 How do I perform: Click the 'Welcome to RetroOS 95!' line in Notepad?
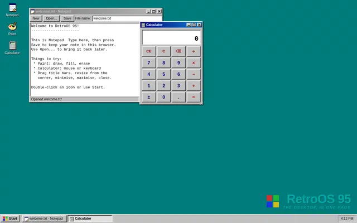coord(55,26)
